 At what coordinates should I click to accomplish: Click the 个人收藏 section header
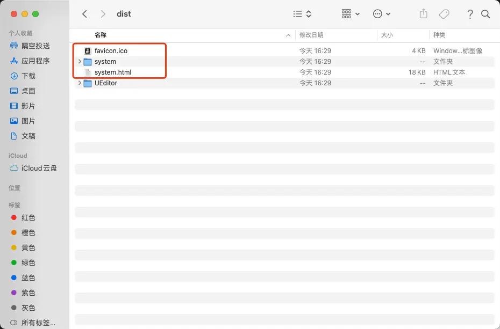[20, 33]
